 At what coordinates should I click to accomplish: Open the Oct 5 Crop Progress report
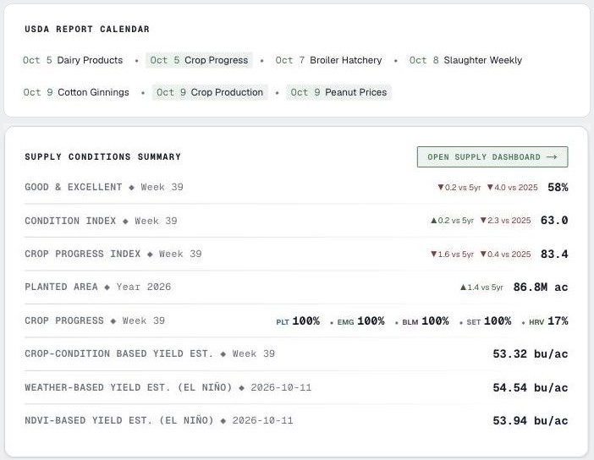click(x=199, y=60)
